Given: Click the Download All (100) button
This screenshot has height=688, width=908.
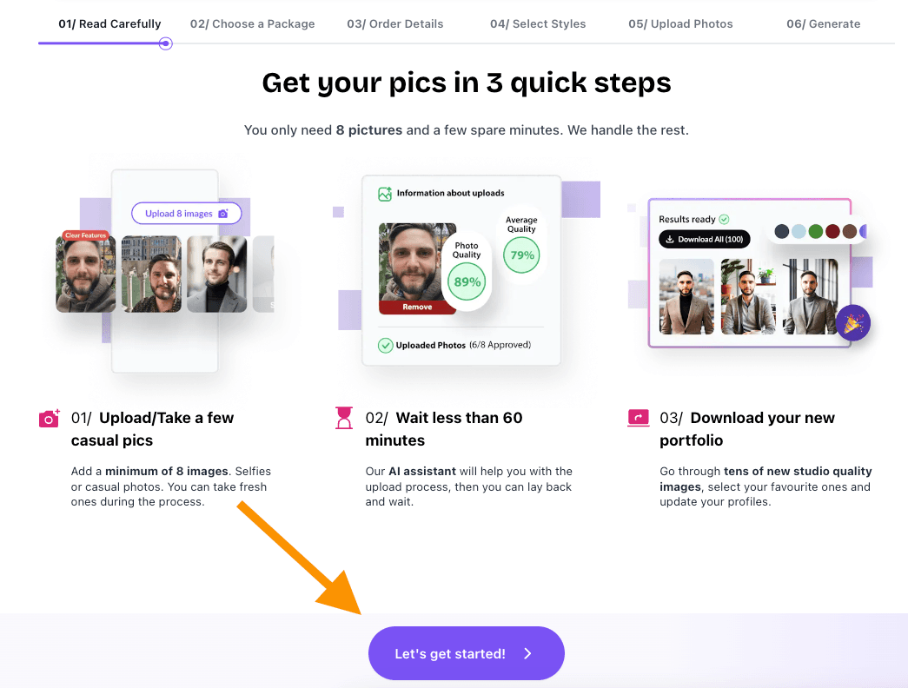Looking at the screenshot, I should point(704,239).
